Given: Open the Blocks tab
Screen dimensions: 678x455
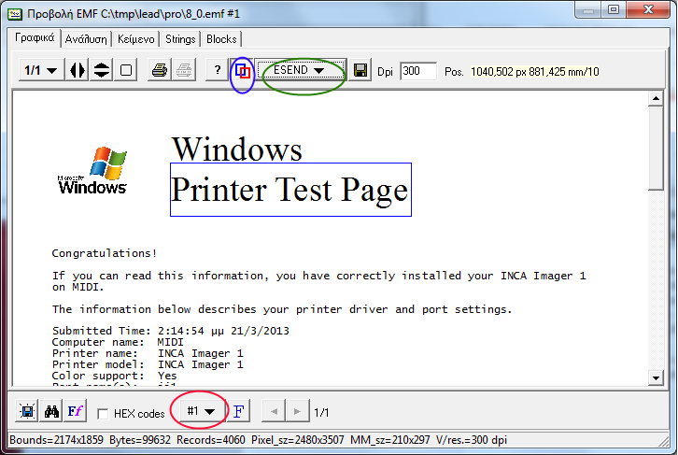Looking at the screenshot, I should [x=221, y=39].
